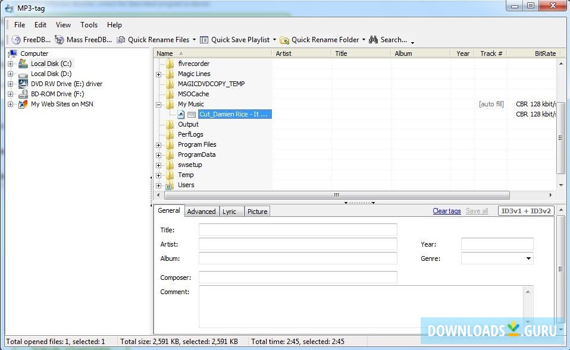Image resolution: width=570 pixels, height=350 pixels.
Task: Open the Help menu
Action: (114, 25)
